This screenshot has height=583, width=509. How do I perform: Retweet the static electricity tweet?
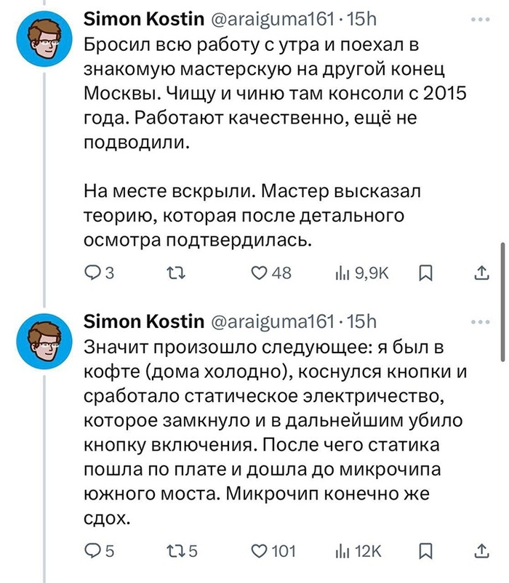click(176, 551)
